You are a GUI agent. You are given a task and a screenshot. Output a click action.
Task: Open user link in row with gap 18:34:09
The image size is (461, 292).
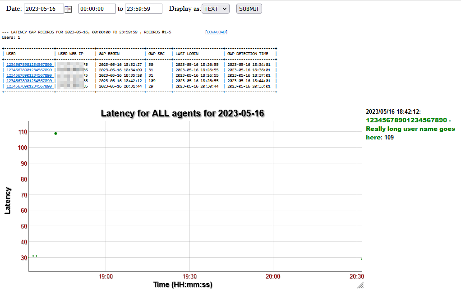pos(29,70)
